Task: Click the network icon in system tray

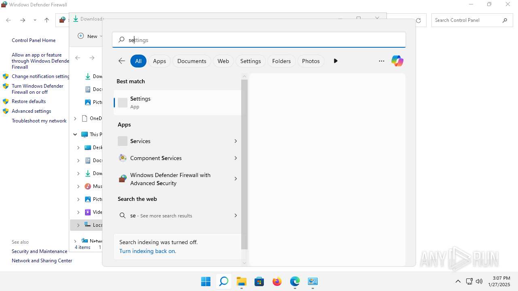Action: 469,281
